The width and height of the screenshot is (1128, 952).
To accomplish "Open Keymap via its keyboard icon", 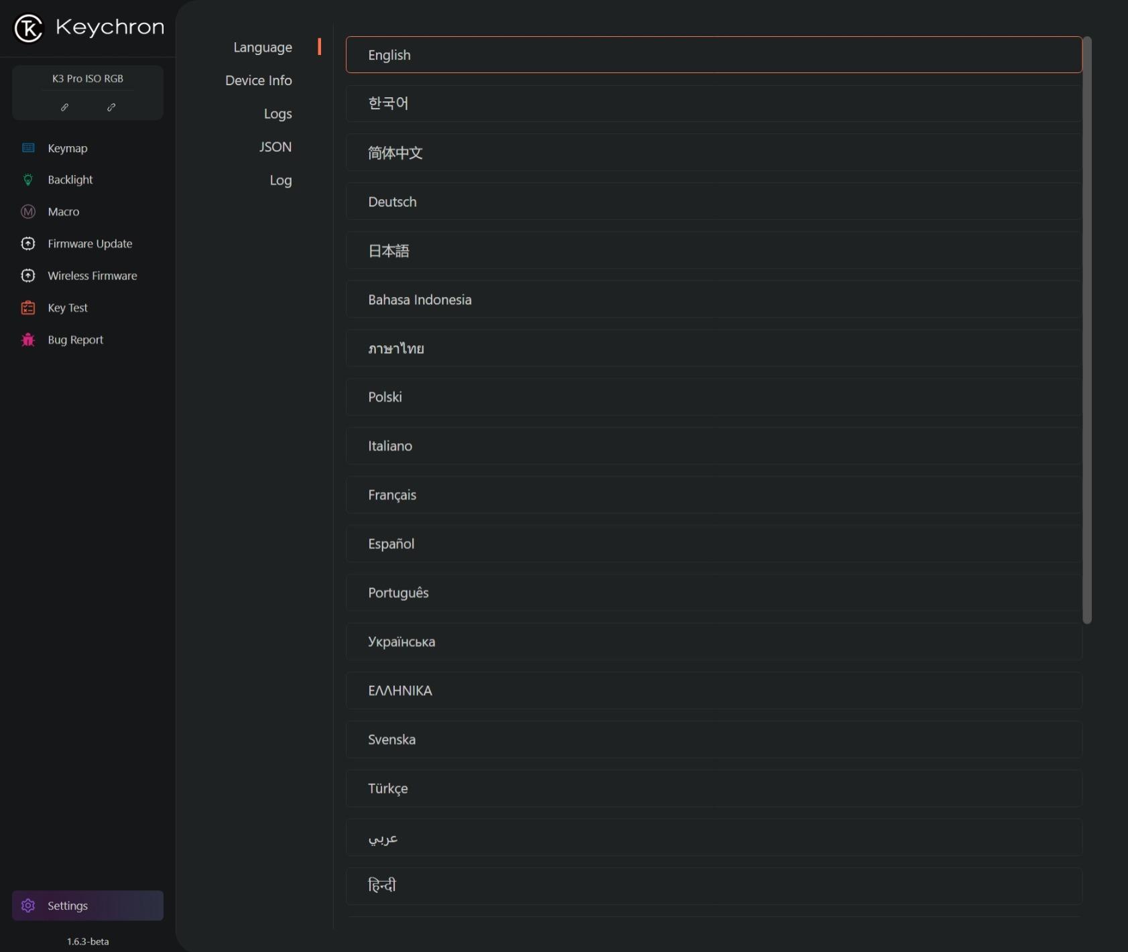I will (28, 148).
